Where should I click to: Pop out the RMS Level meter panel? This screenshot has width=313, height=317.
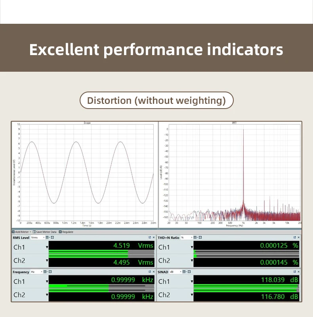coord(150,237)
